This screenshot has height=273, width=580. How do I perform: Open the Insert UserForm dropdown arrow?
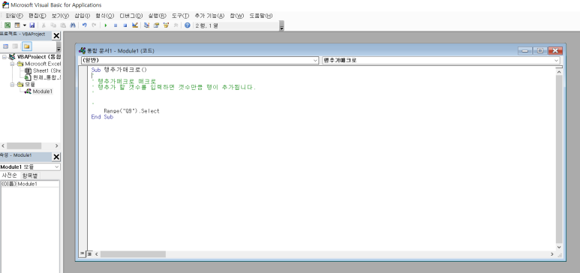tap(25, 25)
